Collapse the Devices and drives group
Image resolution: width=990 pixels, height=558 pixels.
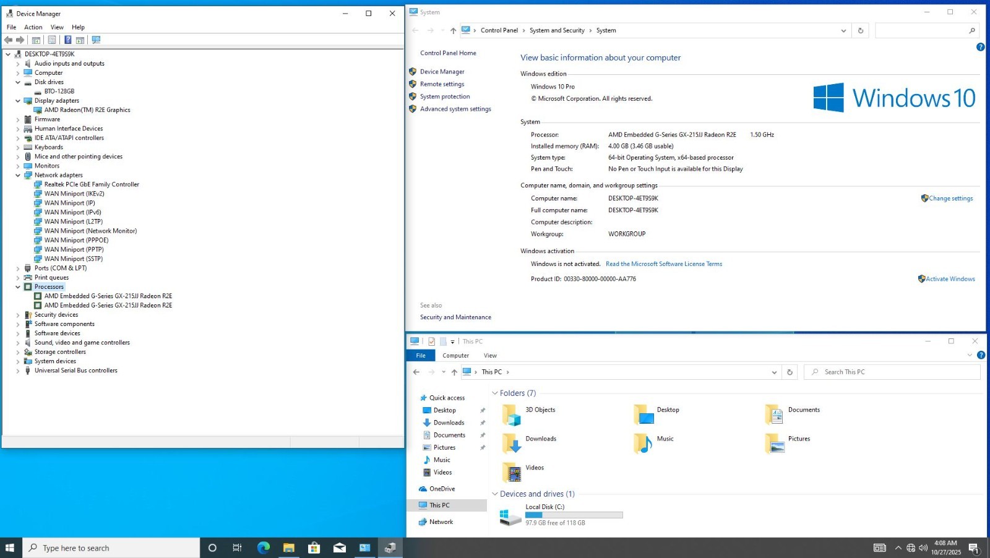click(x=495, y=494)
